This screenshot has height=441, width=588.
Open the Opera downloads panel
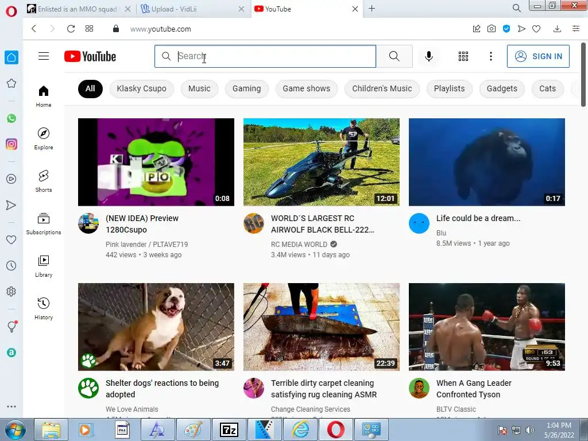click(557, 29)
